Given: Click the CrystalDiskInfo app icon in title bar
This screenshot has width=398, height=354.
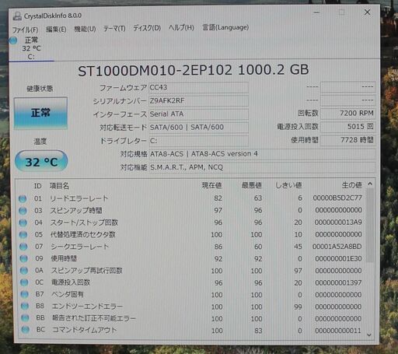Looking at the screenshot, I should coord(17,16).
